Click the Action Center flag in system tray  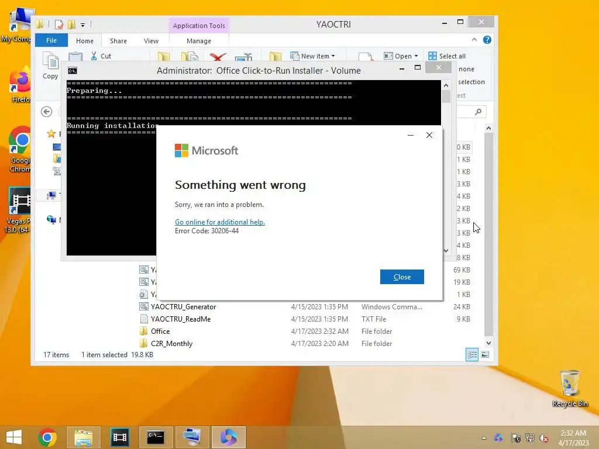[x=515, y=438]
